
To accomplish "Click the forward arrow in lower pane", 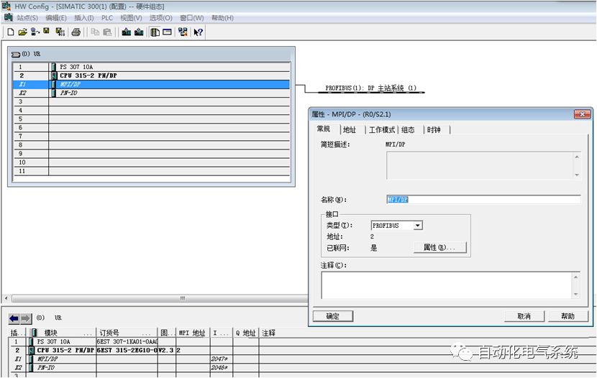I will [x=25, y=318].
